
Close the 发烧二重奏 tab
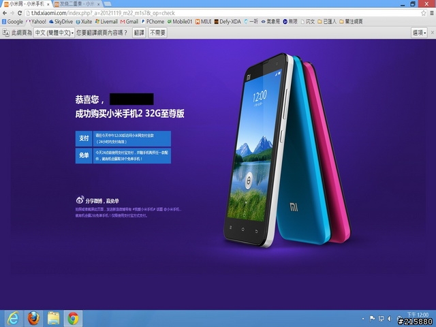click(x=98, y=5)
